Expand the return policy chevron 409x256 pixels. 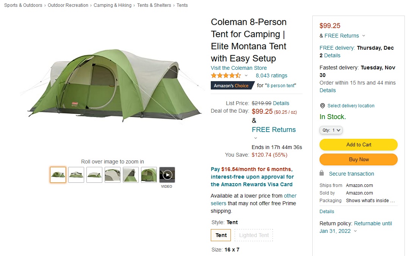pyautogui.click(x=355, y=231)
